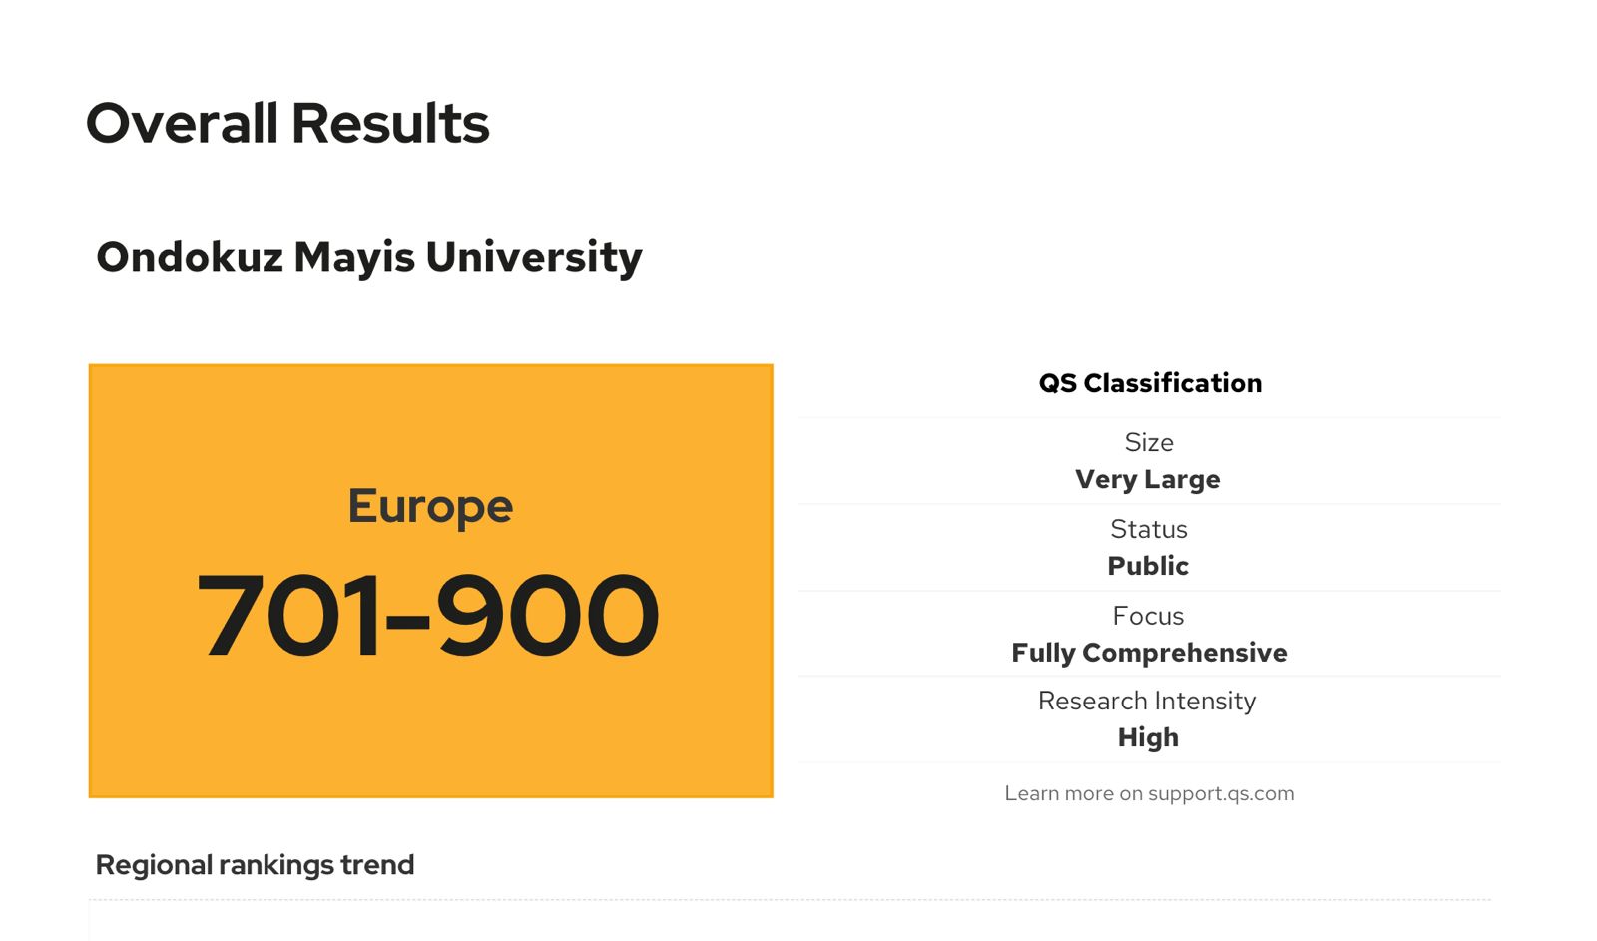
Task: Click the Size classification label
Action: click(1149, 442)
